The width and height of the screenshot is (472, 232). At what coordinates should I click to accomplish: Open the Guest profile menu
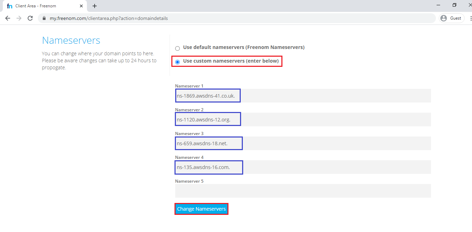(451, 18)
